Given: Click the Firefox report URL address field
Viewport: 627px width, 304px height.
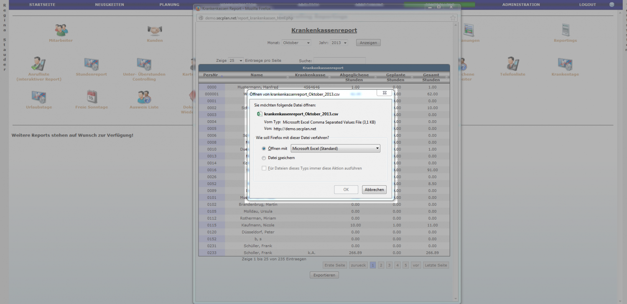Looking at the screenshot, I should click(326, 18).
